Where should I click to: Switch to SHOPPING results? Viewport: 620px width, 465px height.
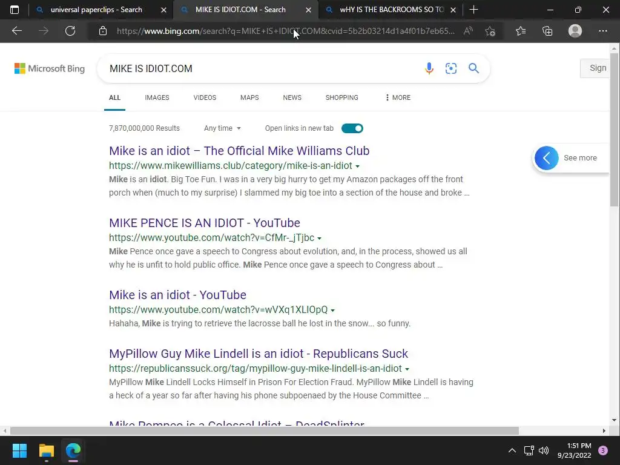pyautogui.click(x=342, y=97)
